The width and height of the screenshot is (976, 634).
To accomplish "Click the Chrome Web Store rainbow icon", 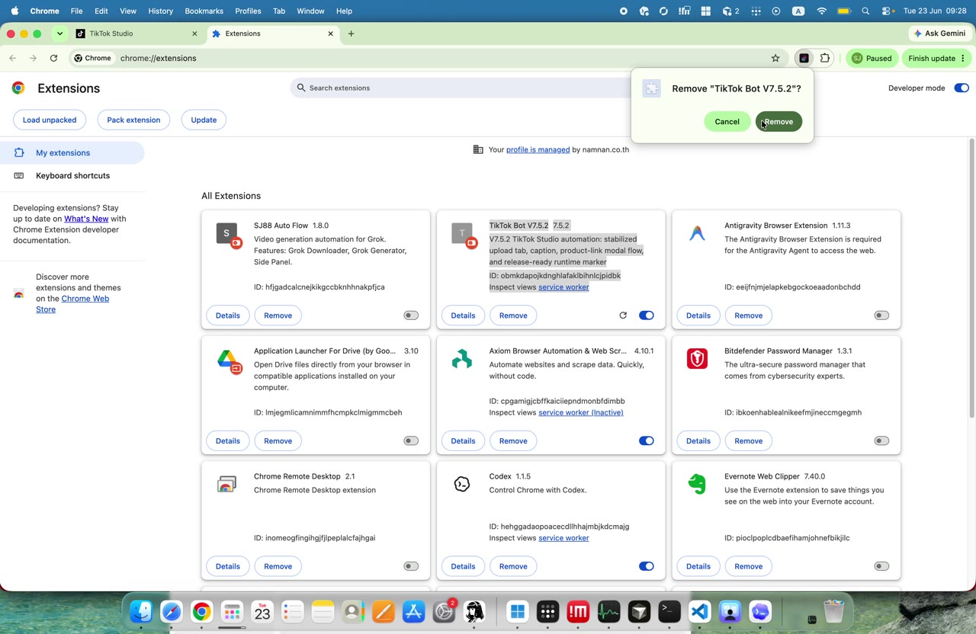I will click(19, 293).
